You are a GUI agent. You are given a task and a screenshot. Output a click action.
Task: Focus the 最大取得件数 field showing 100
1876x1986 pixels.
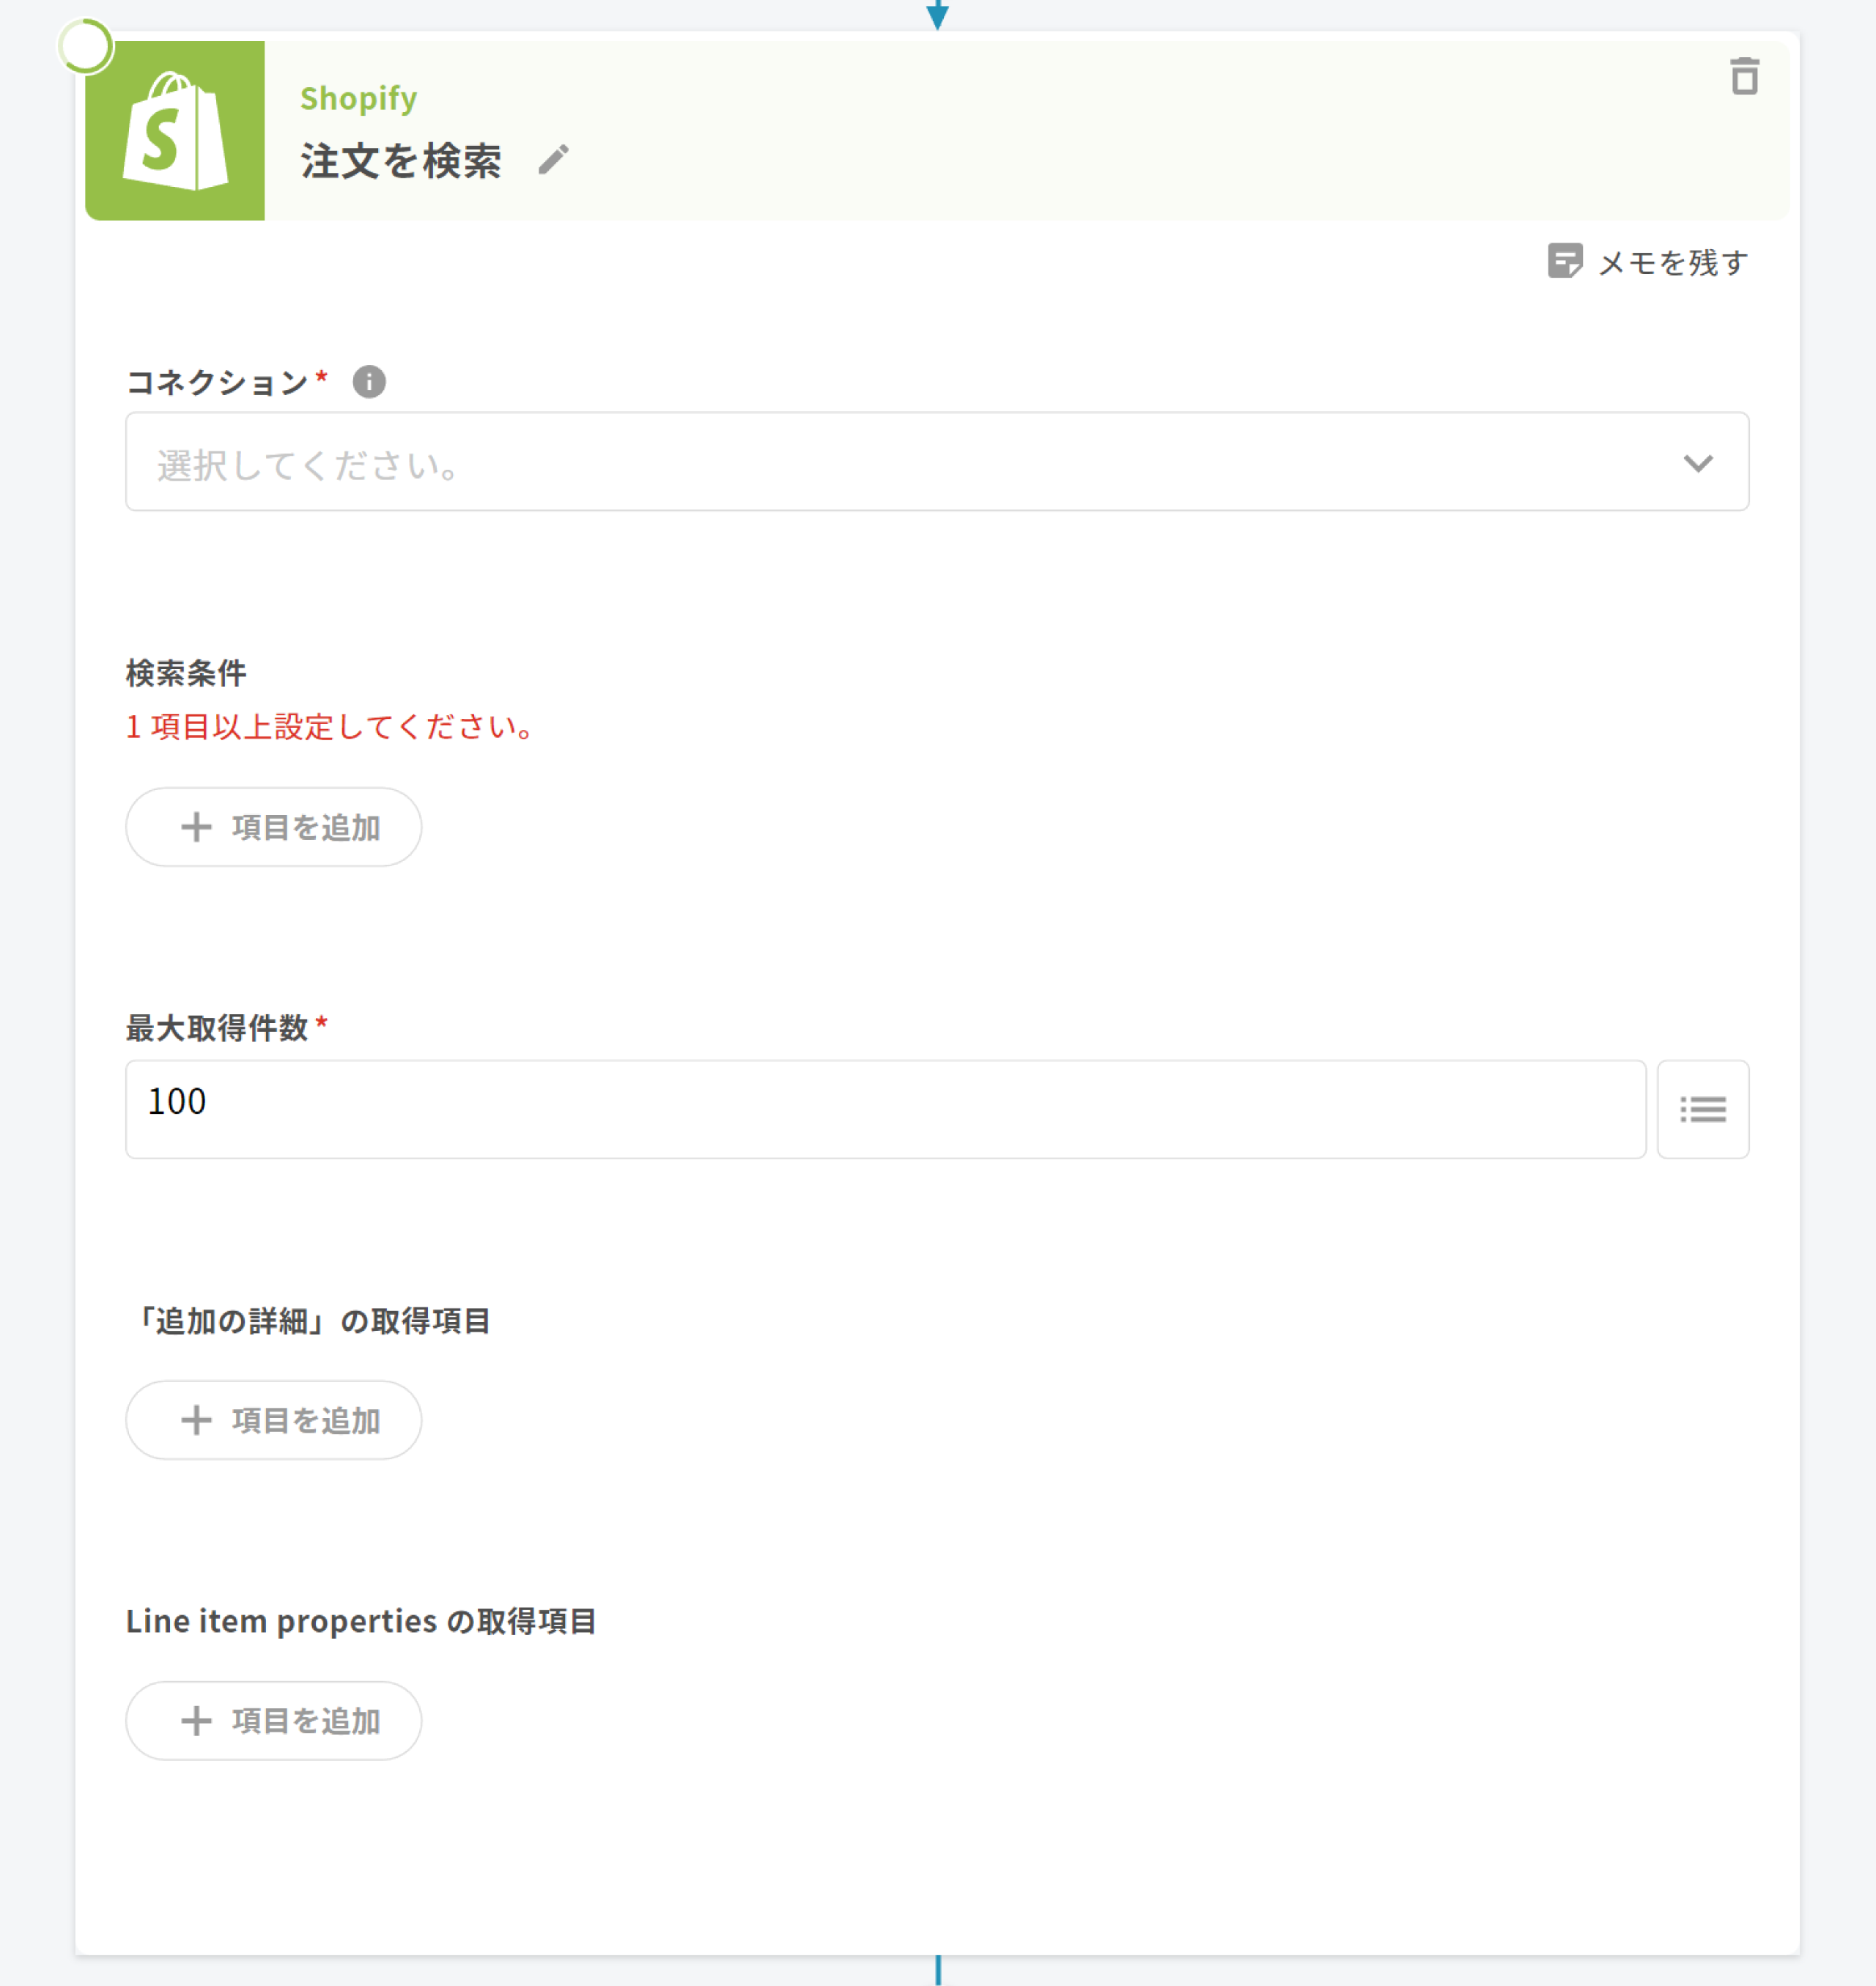tap(885, 1109)
